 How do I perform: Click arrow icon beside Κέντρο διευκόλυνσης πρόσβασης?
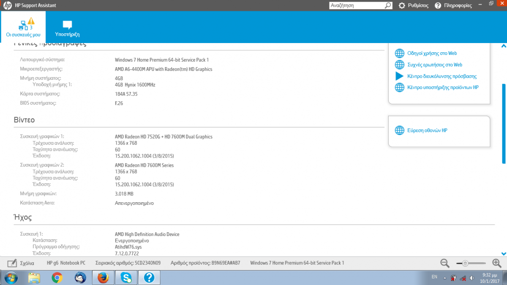click(399, 76)
